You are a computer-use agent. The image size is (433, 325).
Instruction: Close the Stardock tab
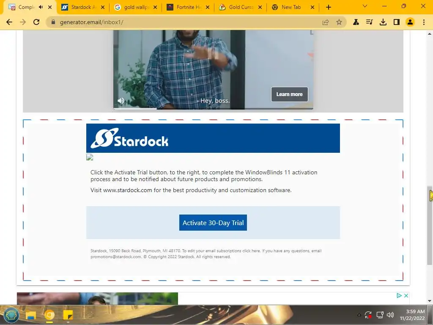click(103, 8)
